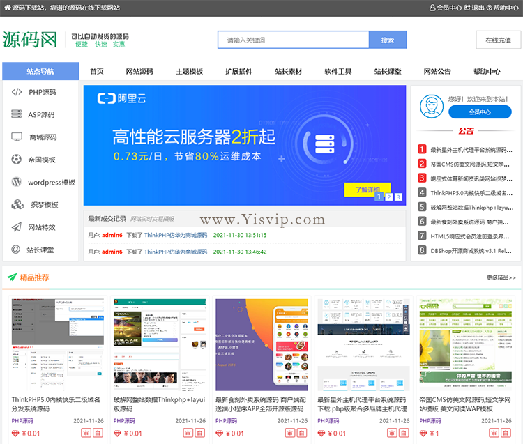
Task: Click the 网站特效 paper plane icon
Action: pos(17,227)
